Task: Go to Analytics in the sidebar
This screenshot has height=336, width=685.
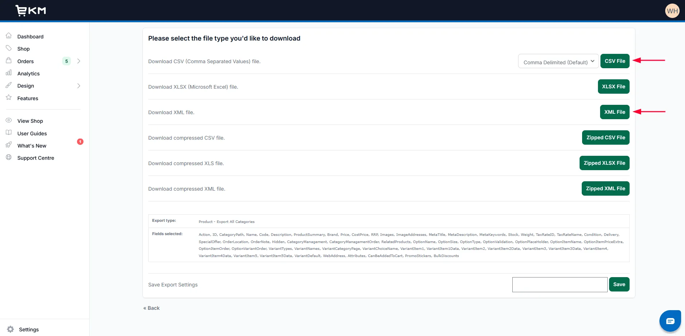Action: pos(28,74)
